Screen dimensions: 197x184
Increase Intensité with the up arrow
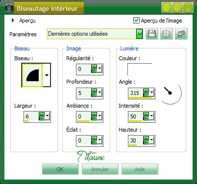(x=146, y=115)
